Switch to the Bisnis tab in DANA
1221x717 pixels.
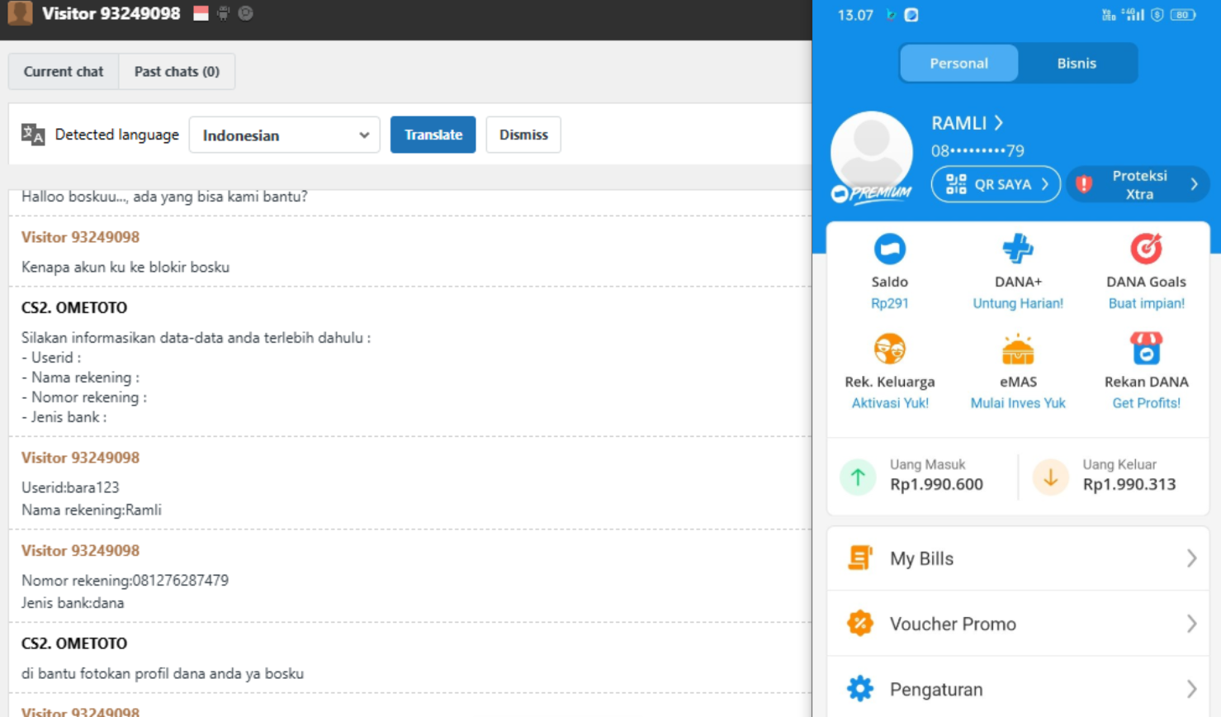point(1077,64)
